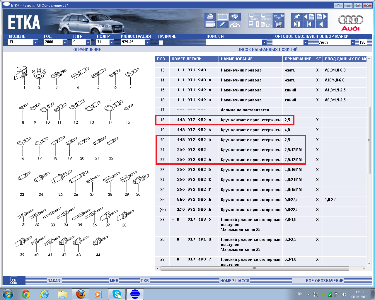Go to next page with right-arrow document icon
This screenshot has height=300, width=375.
coord(321,17)
